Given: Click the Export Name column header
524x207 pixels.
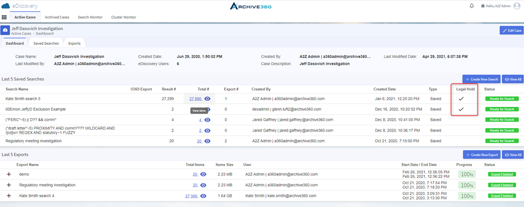Looking at the screenshot, I should pyautogui.click(x=27, y=164).
